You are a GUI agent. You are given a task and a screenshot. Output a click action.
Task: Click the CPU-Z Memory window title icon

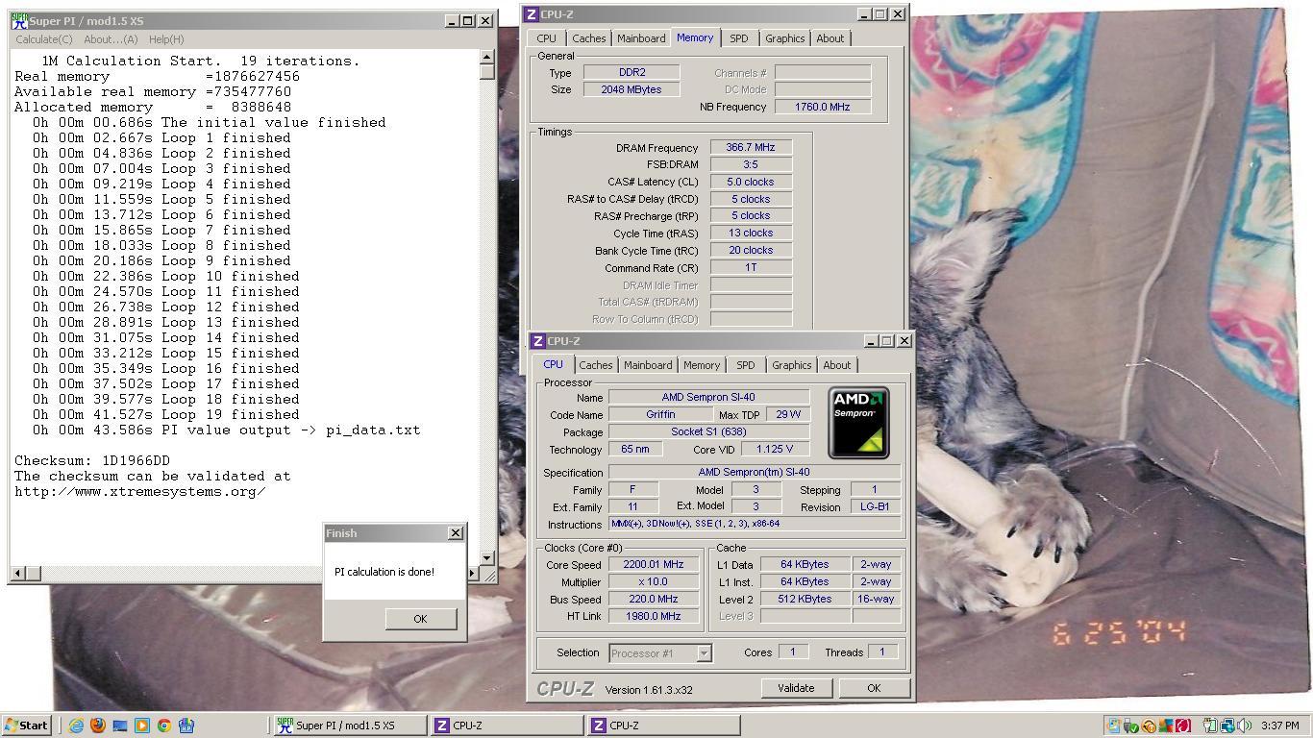[531, 14]
